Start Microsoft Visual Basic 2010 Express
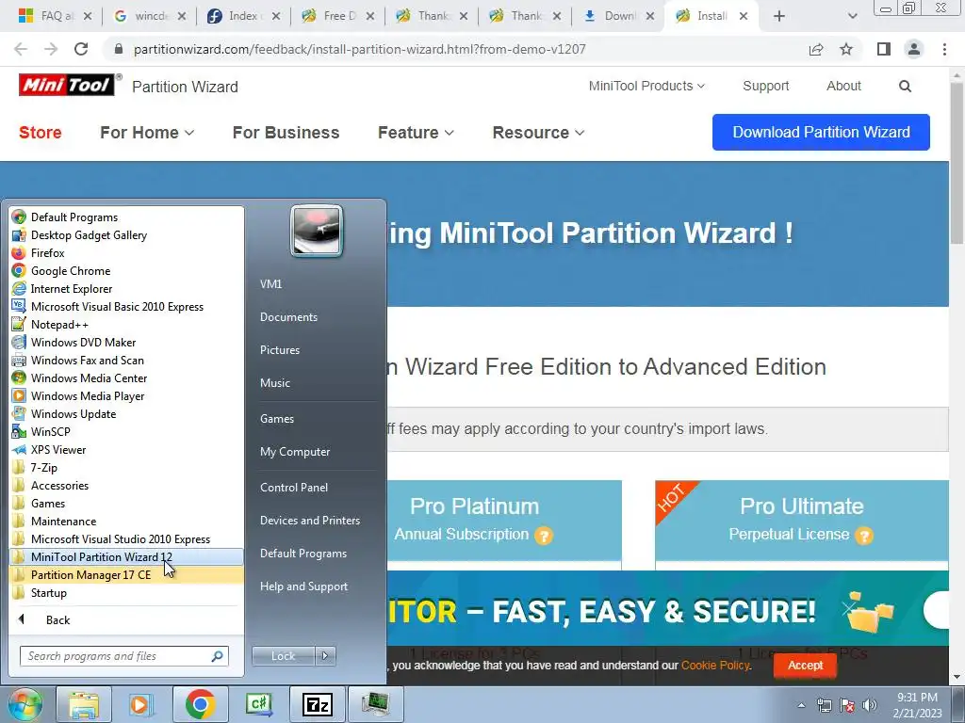 [126, 306]
